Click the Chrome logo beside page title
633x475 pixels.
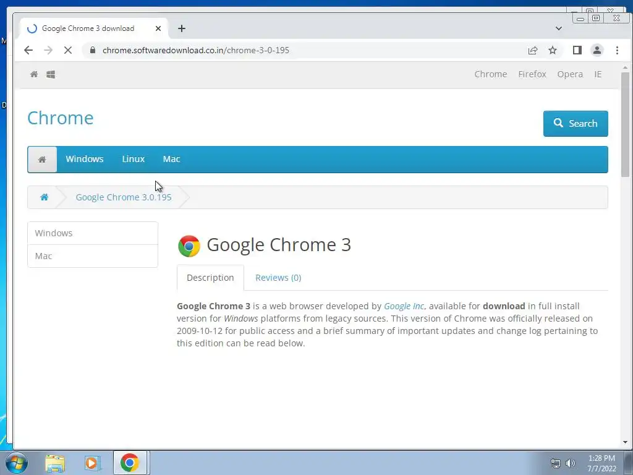189,246
